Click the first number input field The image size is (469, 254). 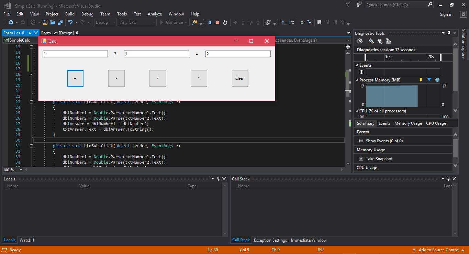pyautogui.click(x=75, y=54)
